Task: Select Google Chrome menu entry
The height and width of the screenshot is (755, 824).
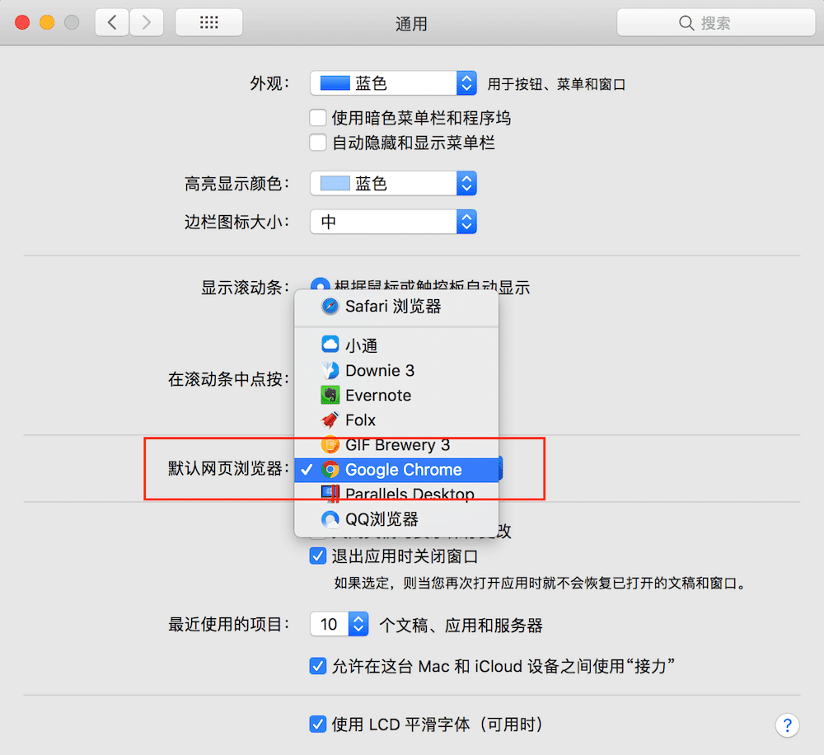Action: [396, 470]
